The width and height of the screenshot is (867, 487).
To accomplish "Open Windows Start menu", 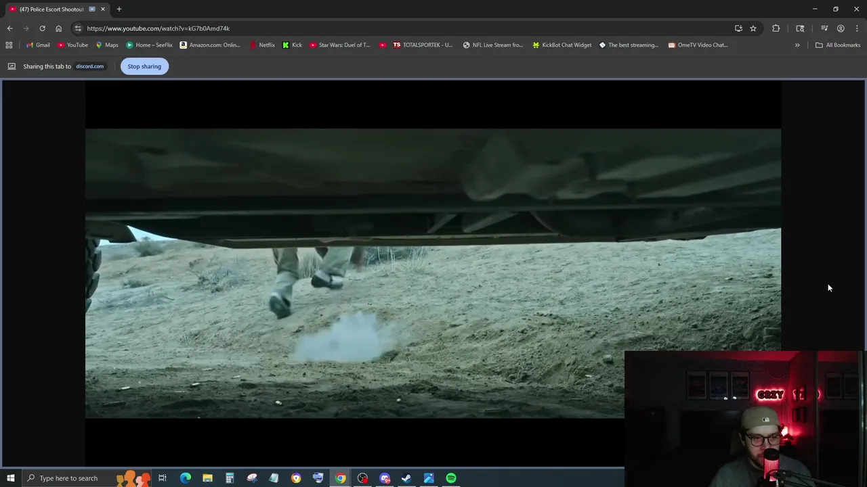I will pos(11,478).
